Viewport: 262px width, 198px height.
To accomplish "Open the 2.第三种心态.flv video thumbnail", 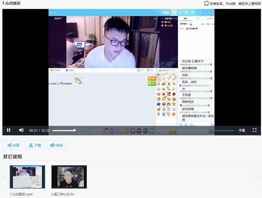I will (69, 177).
